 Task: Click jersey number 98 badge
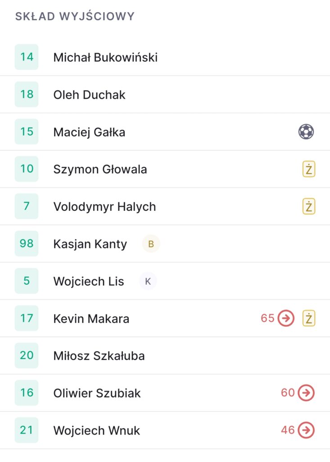(x=27, y=244)
